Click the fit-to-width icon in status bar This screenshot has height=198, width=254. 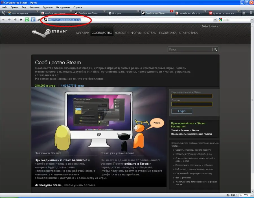[228, 195]
